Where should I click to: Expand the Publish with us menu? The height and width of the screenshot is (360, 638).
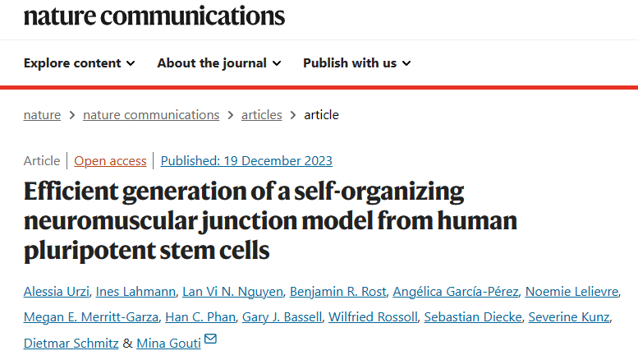[x=357, y=63]
